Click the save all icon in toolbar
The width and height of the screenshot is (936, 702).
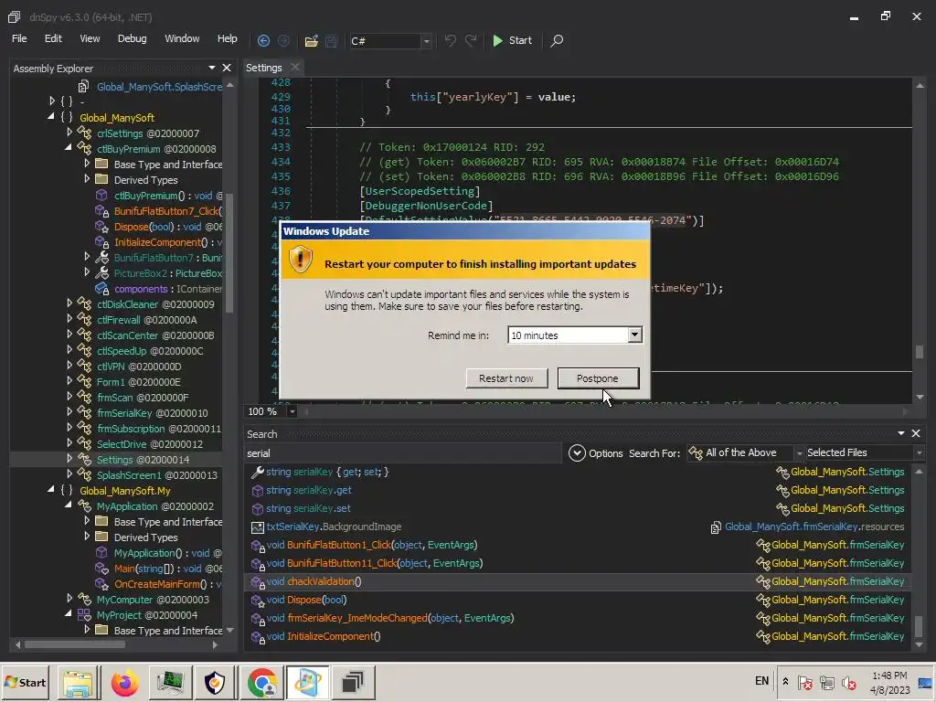(x=331, y=40)
